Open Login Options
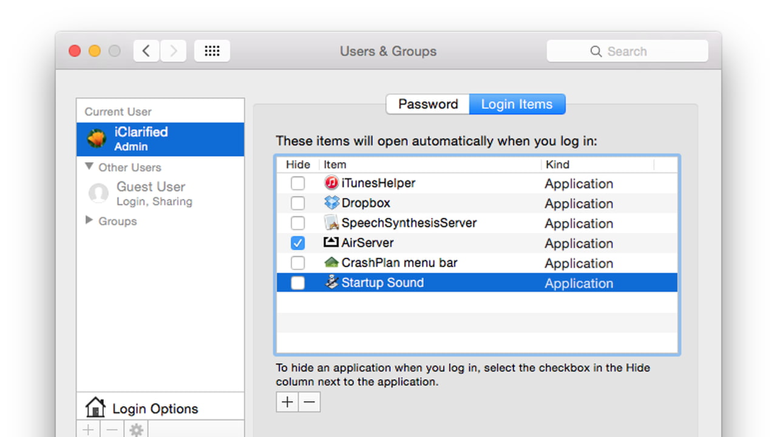The image size is (777, 437). (x=160, y=408)
